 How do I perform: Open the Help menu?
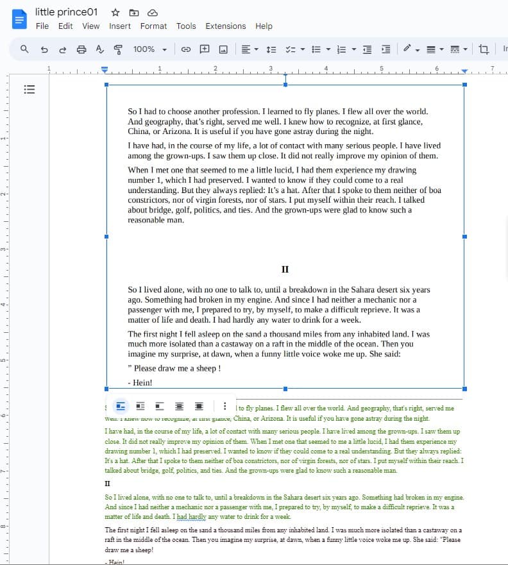[264, 26]
